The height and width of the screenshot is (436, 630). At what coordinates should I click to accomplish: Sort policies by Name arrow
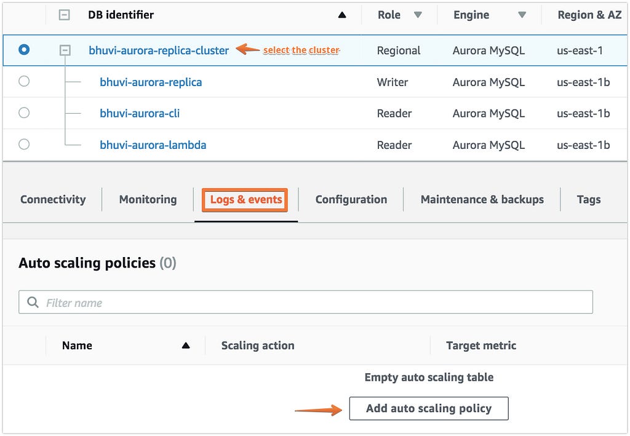186,345
